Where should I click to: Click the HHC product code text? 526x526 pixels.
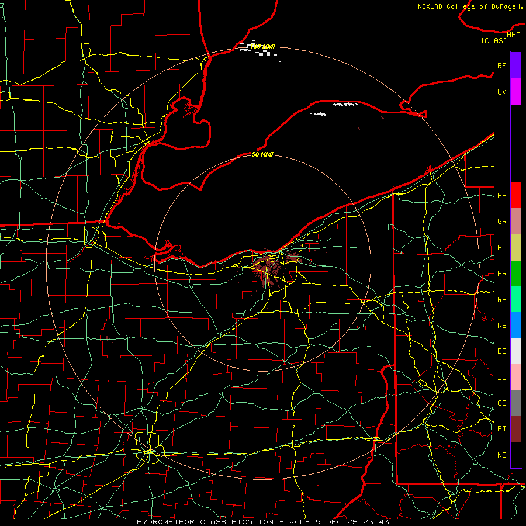(x=514, y=35)
